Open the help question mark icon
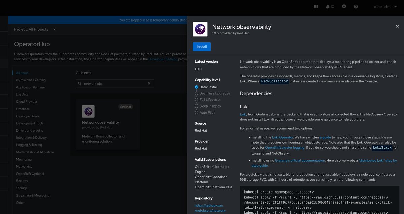This screenshot has width=404, height=214. (356, 6)
